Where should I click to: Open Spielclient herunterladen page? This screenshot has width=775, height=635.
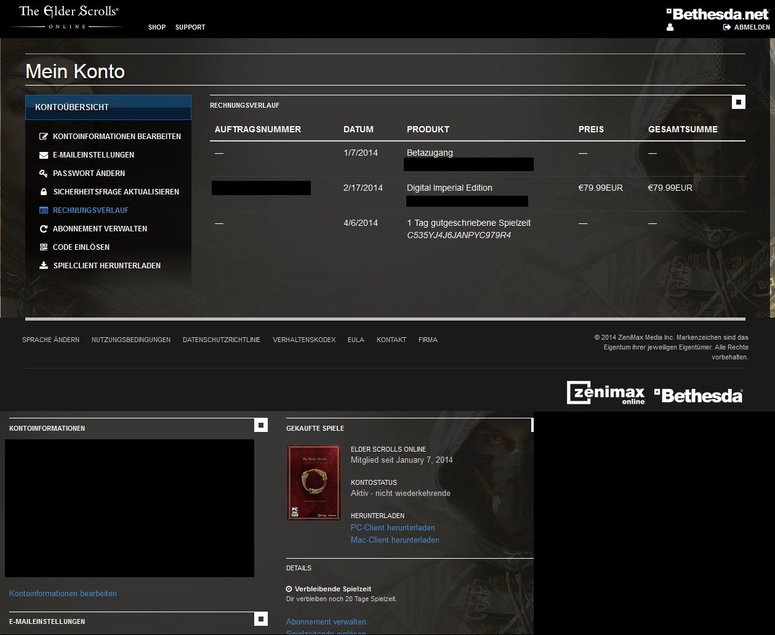pos(107,266)
